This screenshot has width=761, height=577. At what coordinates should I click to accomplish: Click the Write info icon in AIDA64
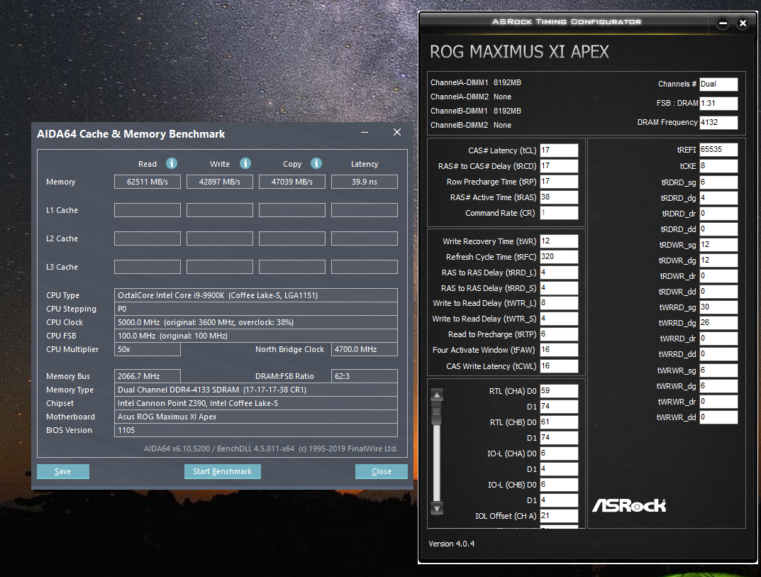[x=245, y=163]
